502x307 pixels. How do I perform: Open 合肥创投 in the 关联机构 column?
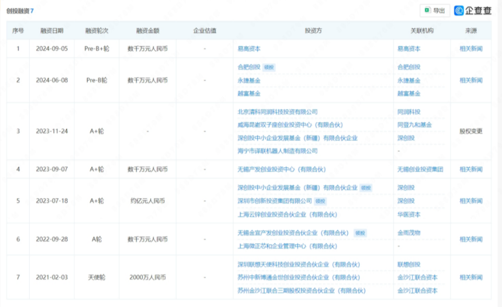(x=409, y=67)
